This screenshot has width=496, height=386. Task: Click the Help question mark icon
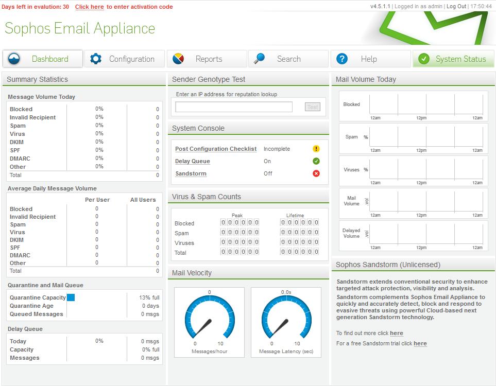pyautogui.click(x=342, y=59)
